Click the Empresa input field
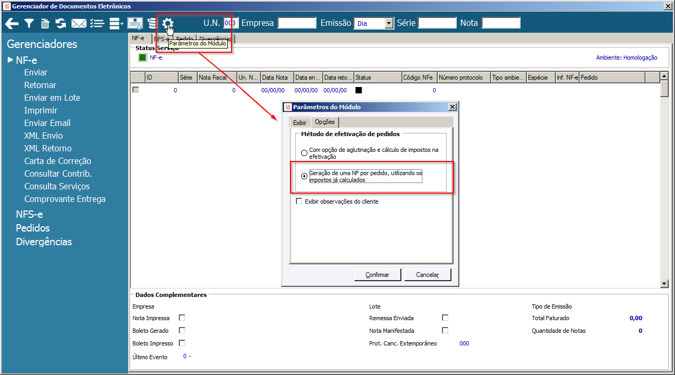This screenshot has height=375, width=675. point(297,23)
